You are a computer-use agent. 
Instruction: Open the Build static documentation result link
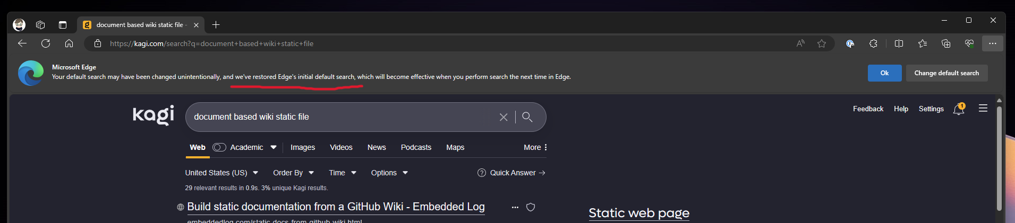[x=336, y=207]
